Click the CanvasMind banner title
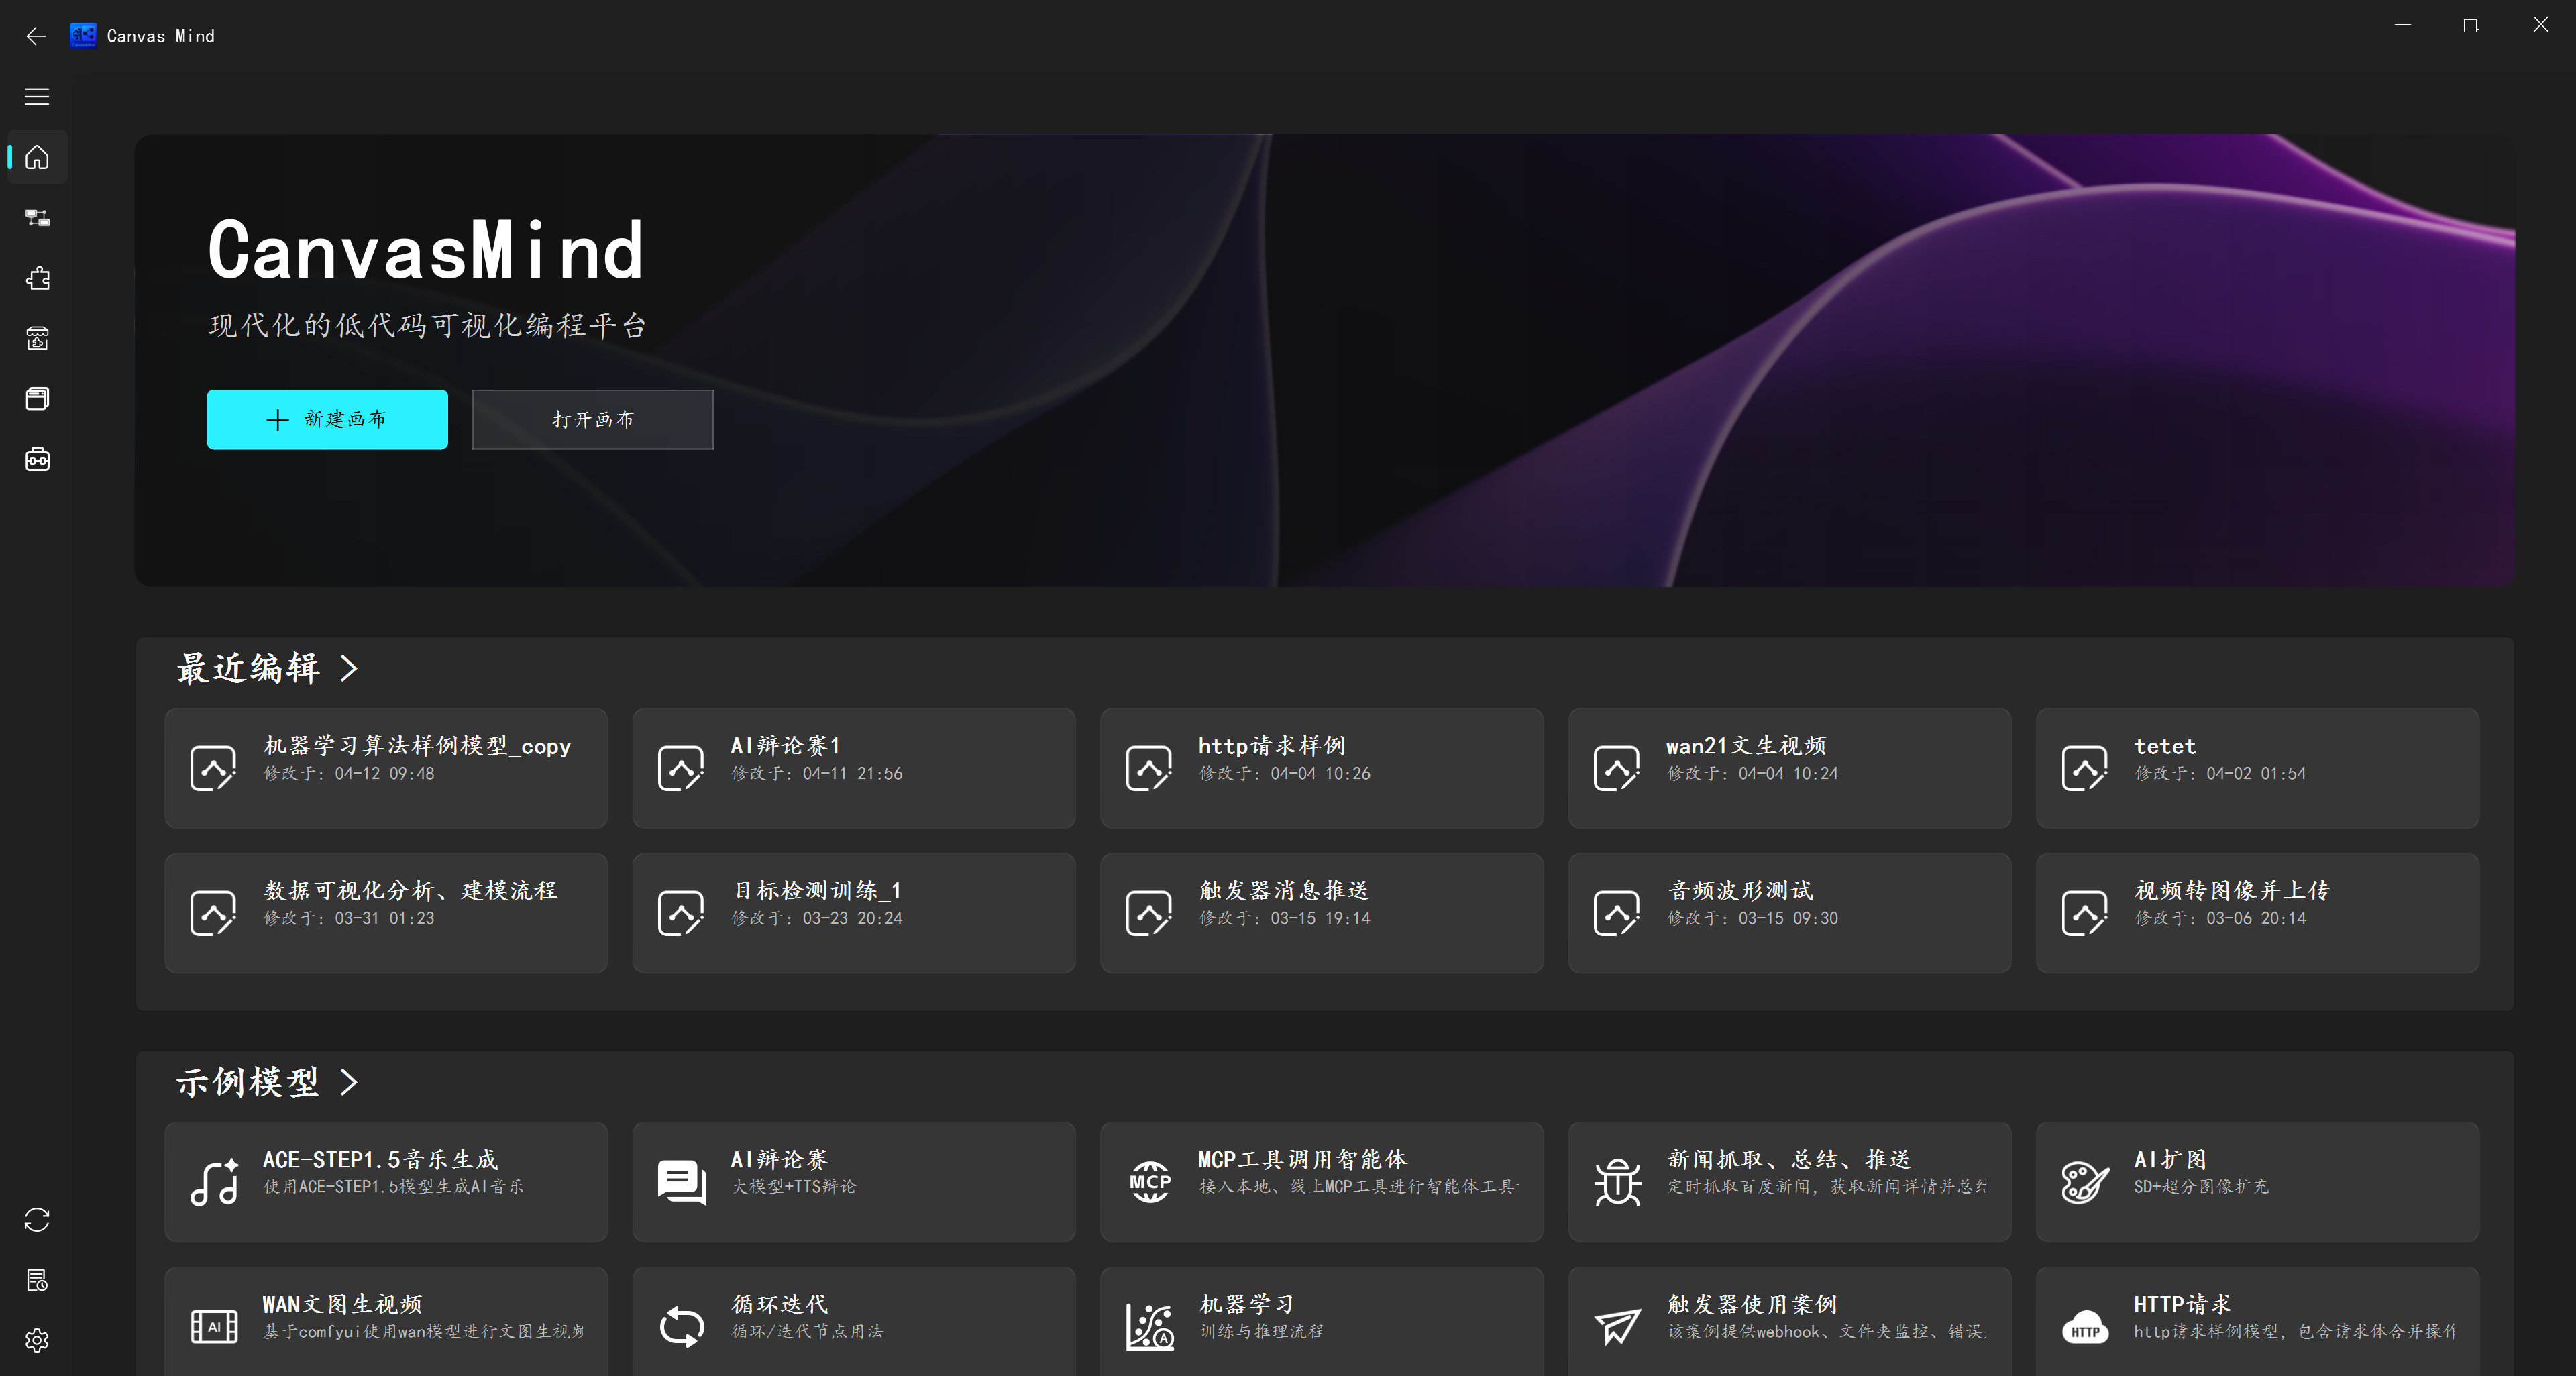Image resolution: width=2576 pixels, height=1376 pixels. click(x=426, y=250)
